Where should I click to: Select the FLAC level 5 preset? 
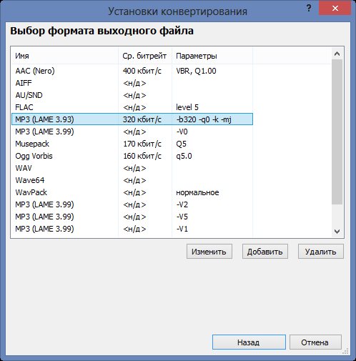(x=132, y=107)
